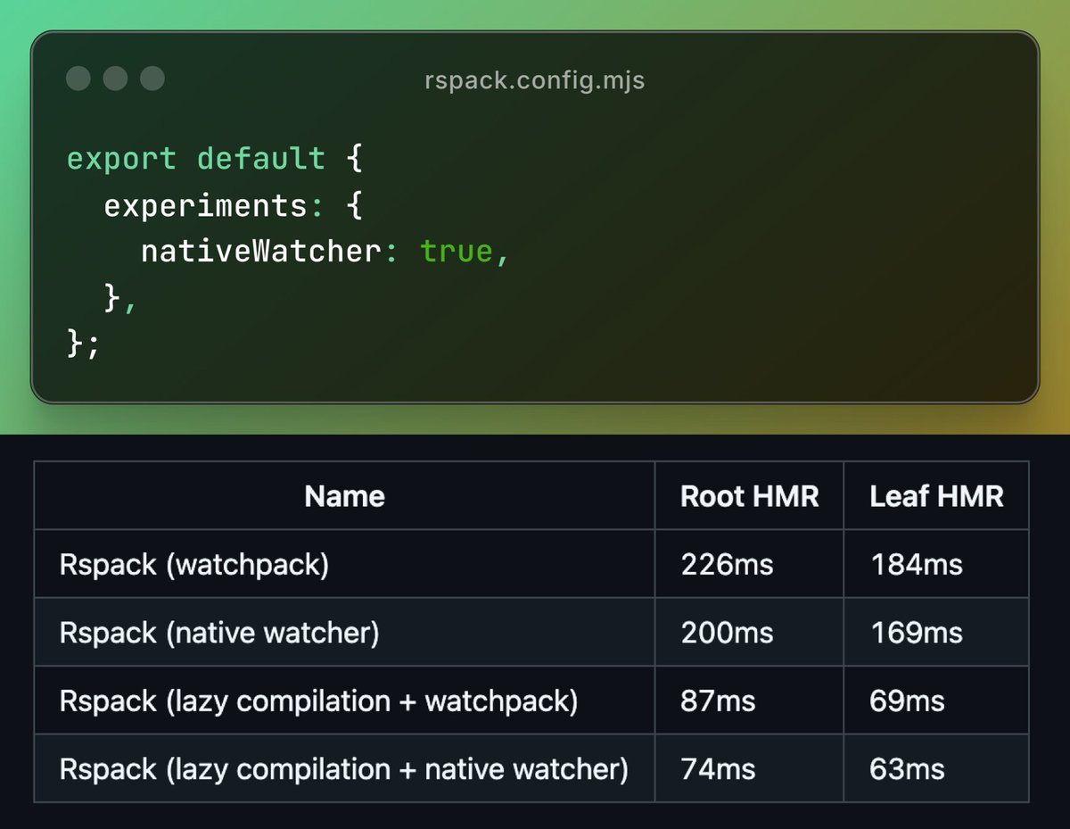This screenshot has height=829, width=1070.
Task: Click the 'nativeWatcher: true,' code line
Action: tap(325, 252)
